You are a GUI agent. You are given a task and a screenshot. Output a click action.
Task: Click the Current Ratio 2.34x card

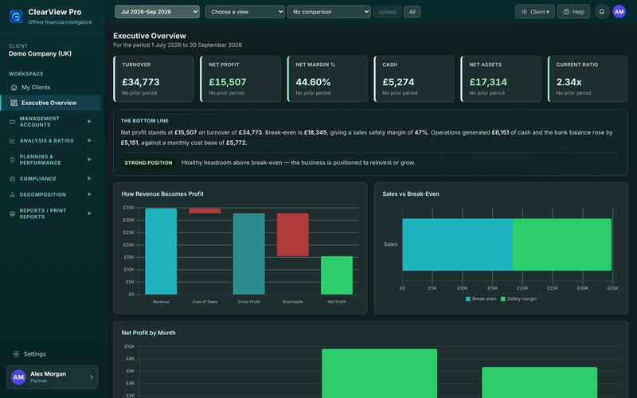click(588, 79)
